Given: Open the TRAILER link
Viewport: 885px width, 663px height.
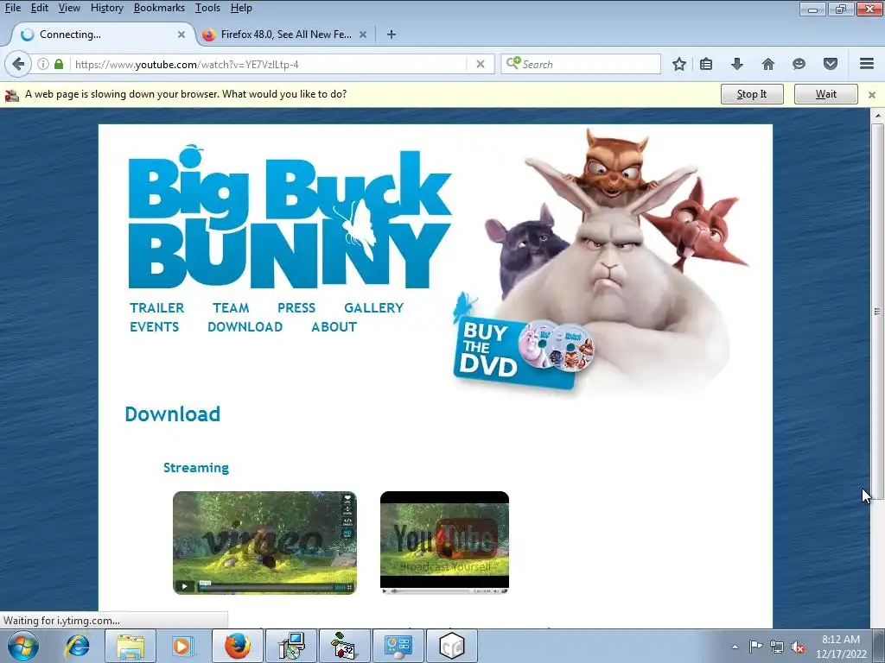Looking at the screenshot, I should (x=157, y=308).
